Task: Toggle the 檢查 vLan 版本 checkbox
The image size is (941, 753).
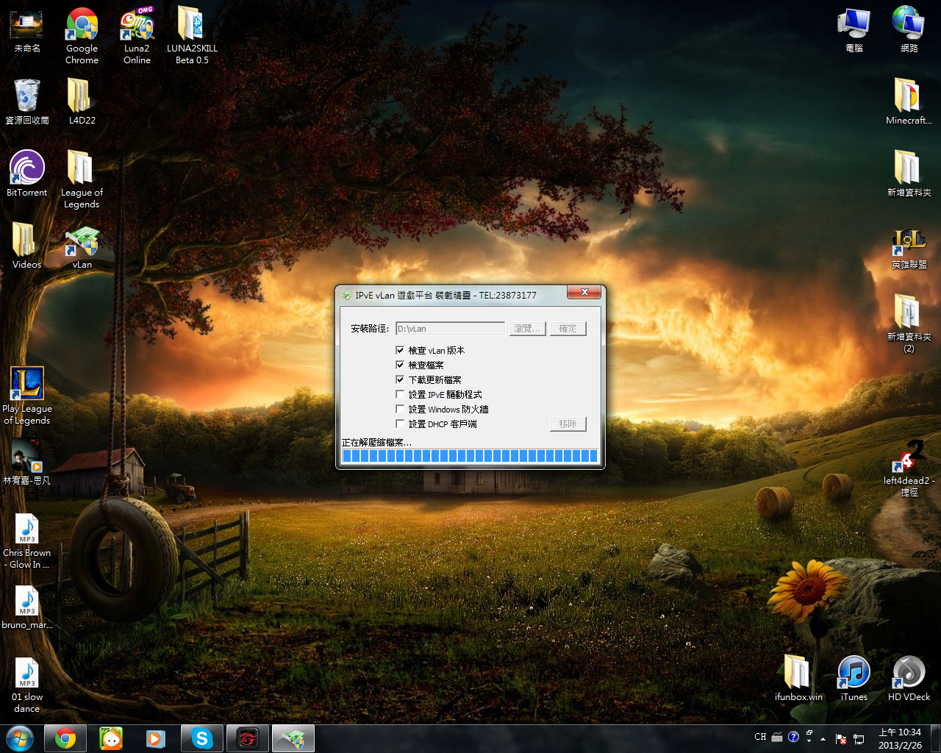Action: [400, 351]
